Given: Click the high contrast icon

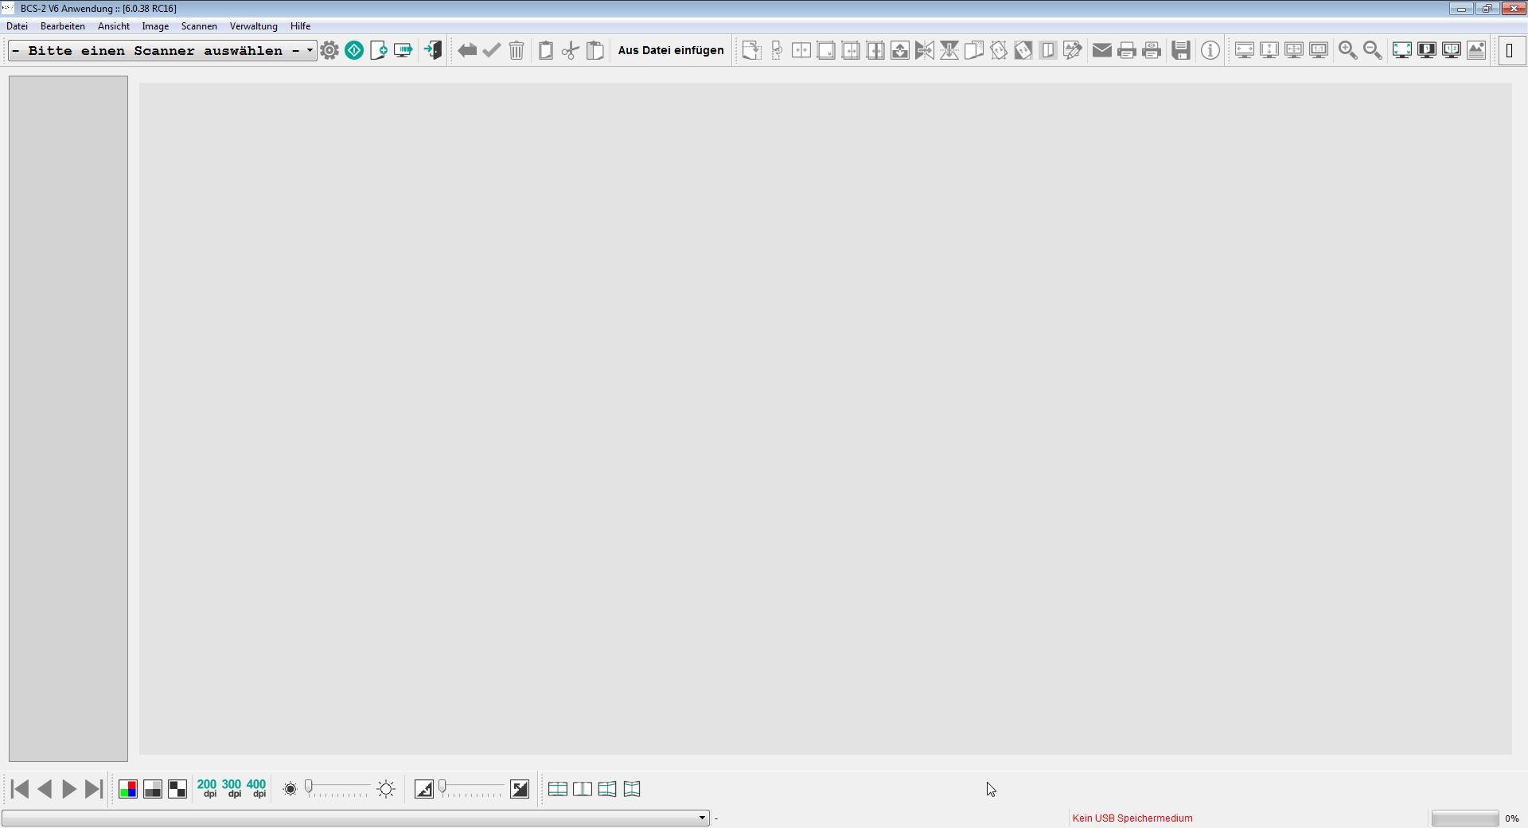Looking at the screenshot, I should point(520,789).
